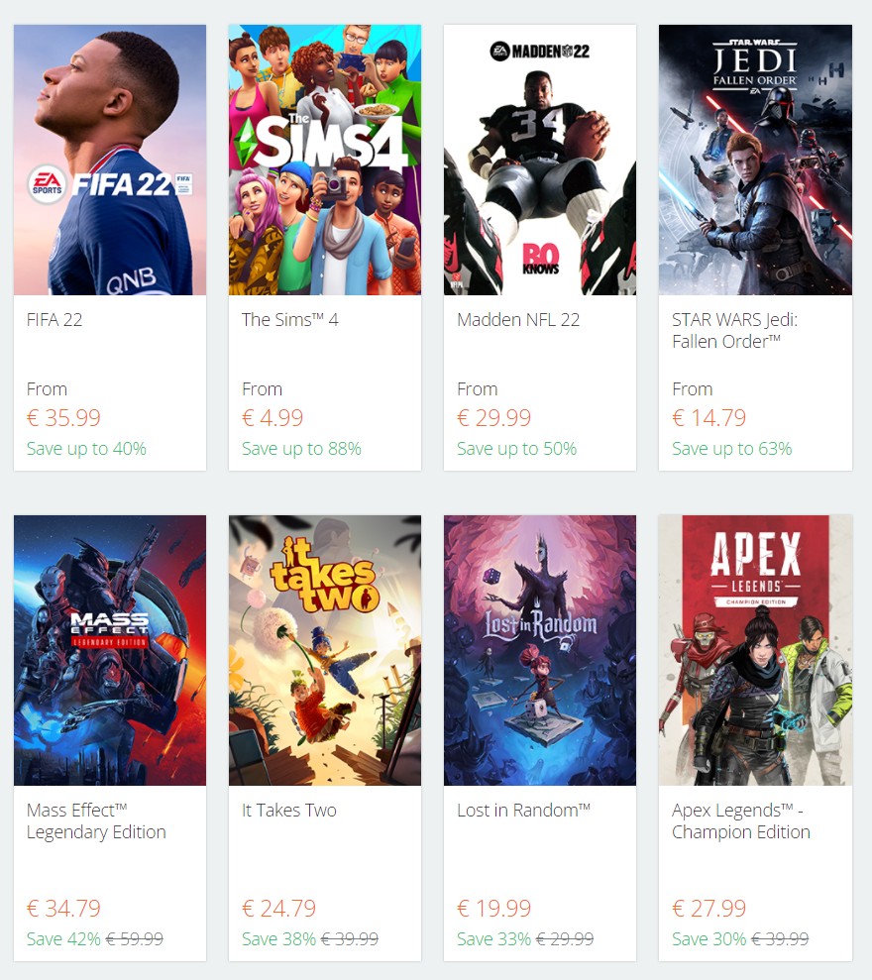The height and width of the screenshot is (980, 872).
Task: Select the Madden NFL 22 cover art
Action: click(540, 160)
